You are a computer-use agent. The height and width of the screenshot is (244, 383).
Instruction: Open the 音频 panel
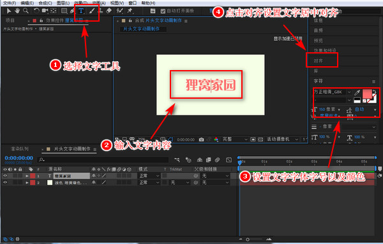tap(319, 30)
